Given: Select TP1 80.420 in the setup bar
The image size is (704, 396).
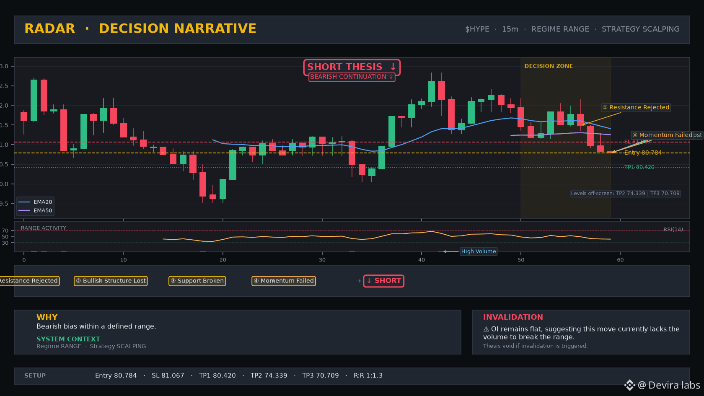Looking at the screenshot, I should 217,376.
